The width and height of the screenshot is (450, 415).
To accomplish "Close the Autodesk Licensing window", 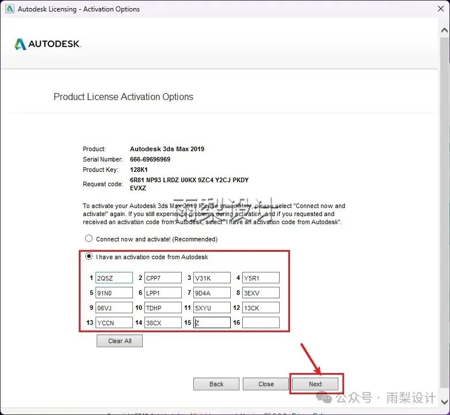I will click(x=441, y=9).
